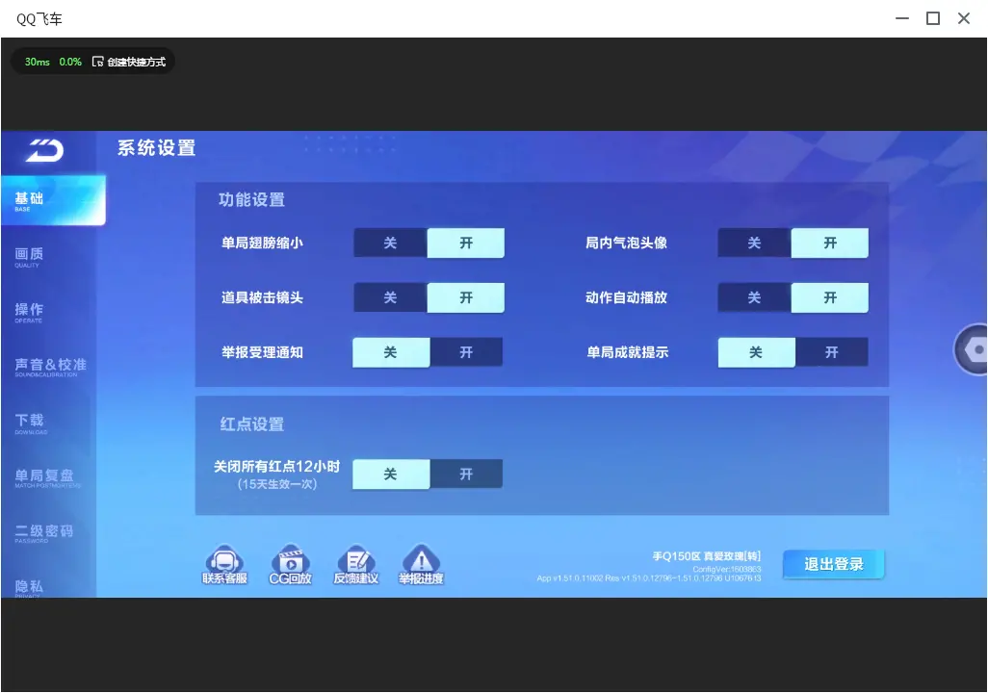Image resolution: width=988 pixels, height=693 pixels.
Task: Turn 动作自动播放 on (开)
Action: click(x=830, y=298)
